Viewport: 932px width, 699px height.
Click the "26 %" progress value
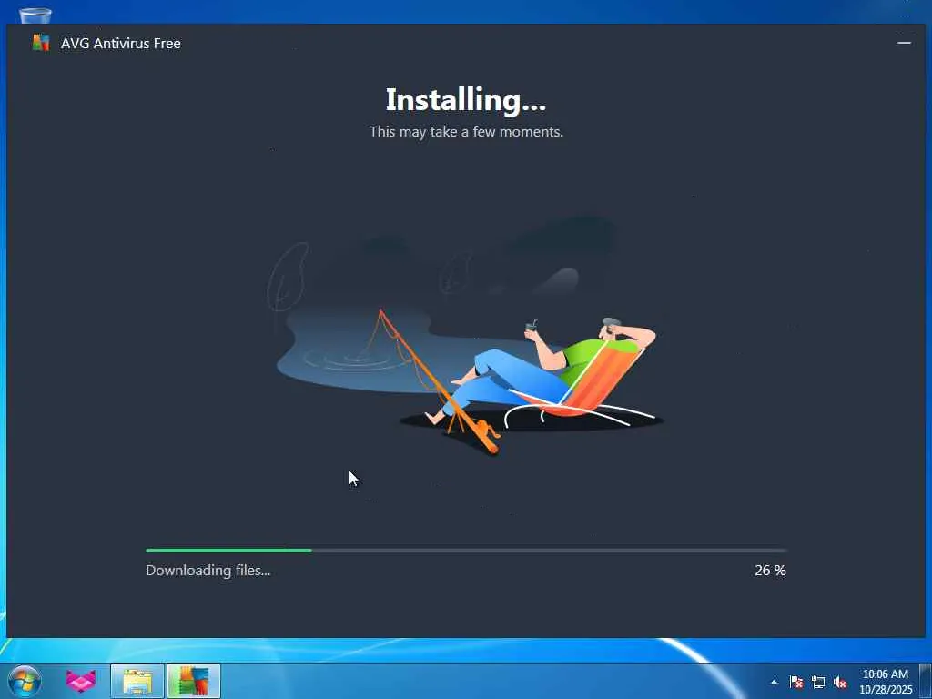tap(770, 570)
